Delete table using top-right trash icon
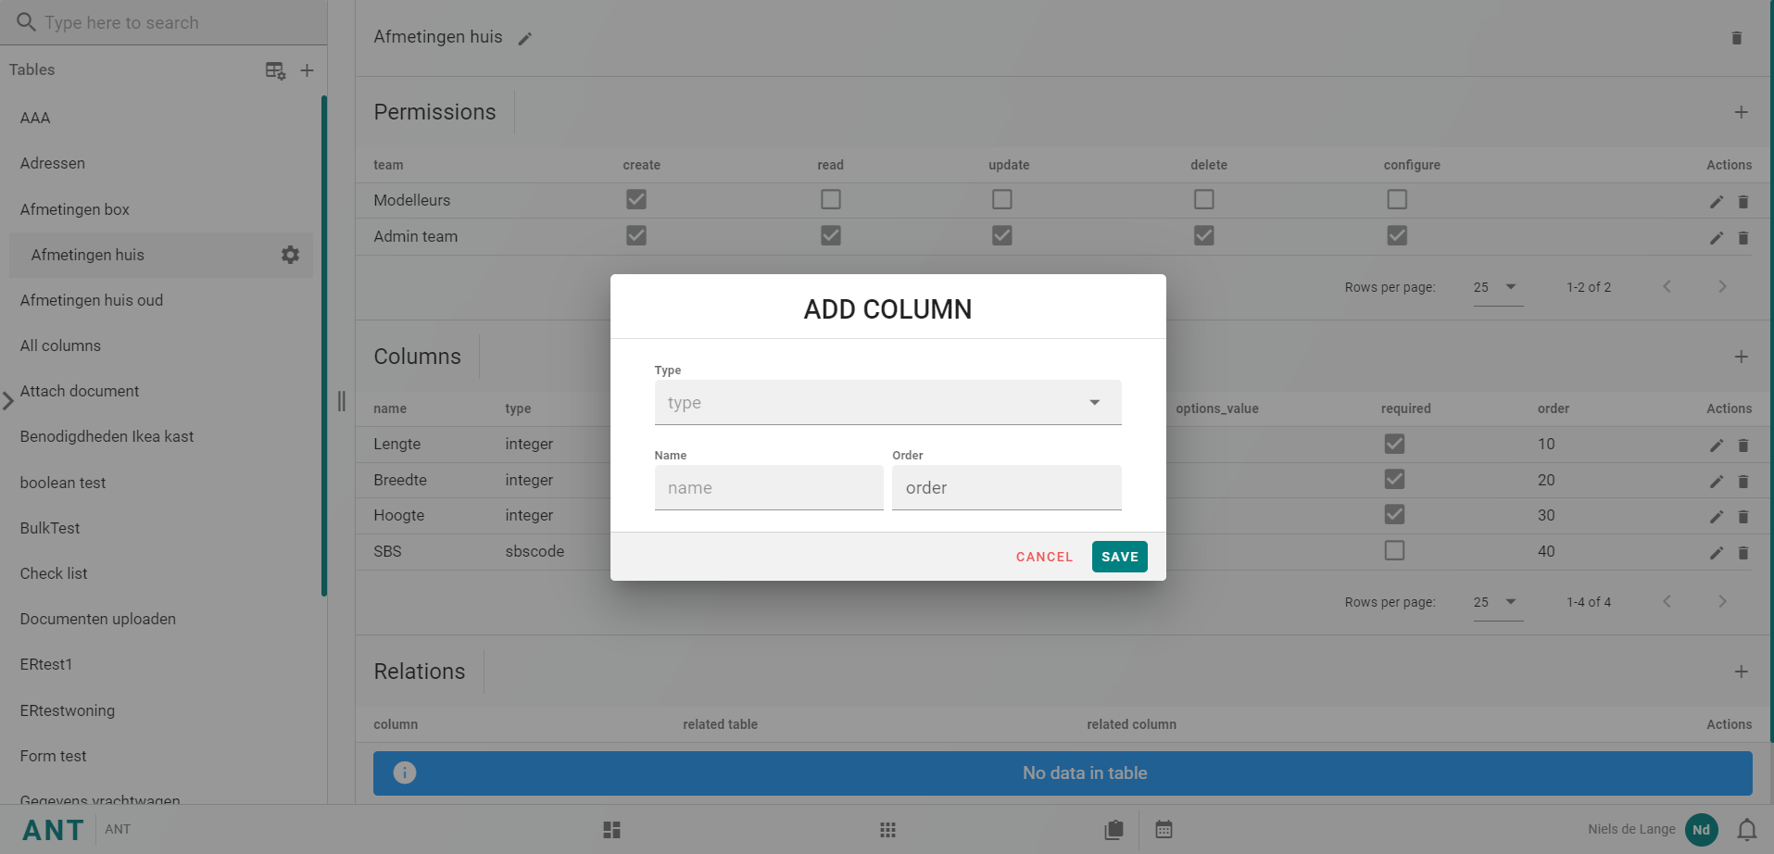The height and width of the screenshot is (854, 1774). (1736, 38)
